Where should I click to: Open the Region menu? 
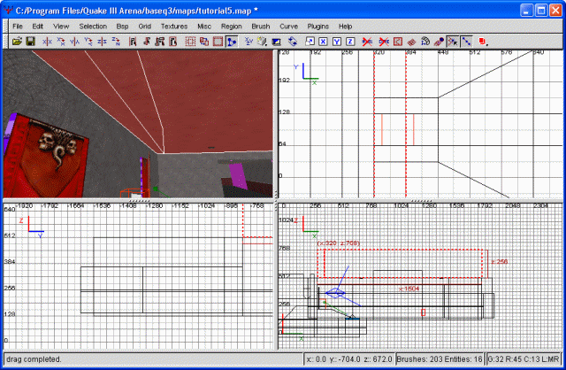[x=232, y=27]
